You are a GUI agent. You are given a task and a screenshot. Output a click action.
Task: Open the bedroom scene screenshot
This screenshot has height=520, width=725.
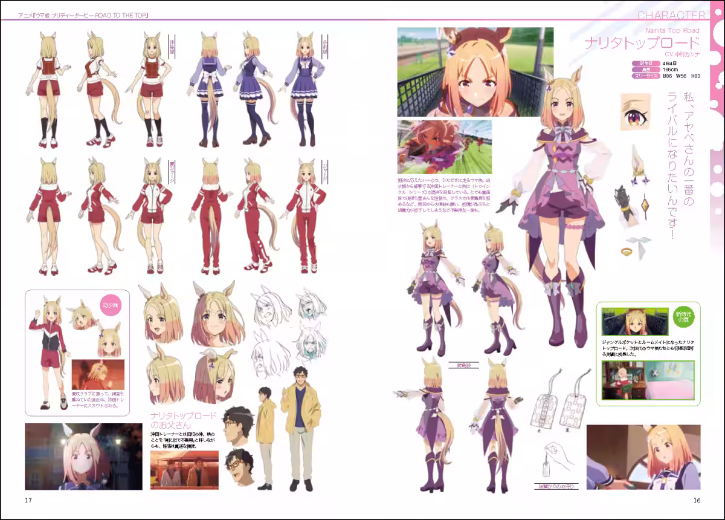click(648, 380)
